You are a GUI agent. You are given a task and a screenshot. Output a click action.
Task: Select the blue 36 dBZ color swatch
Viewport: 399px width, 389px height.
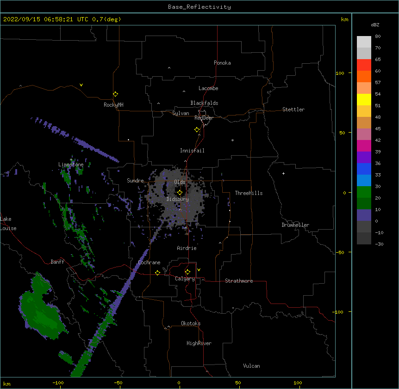(364, 169)
